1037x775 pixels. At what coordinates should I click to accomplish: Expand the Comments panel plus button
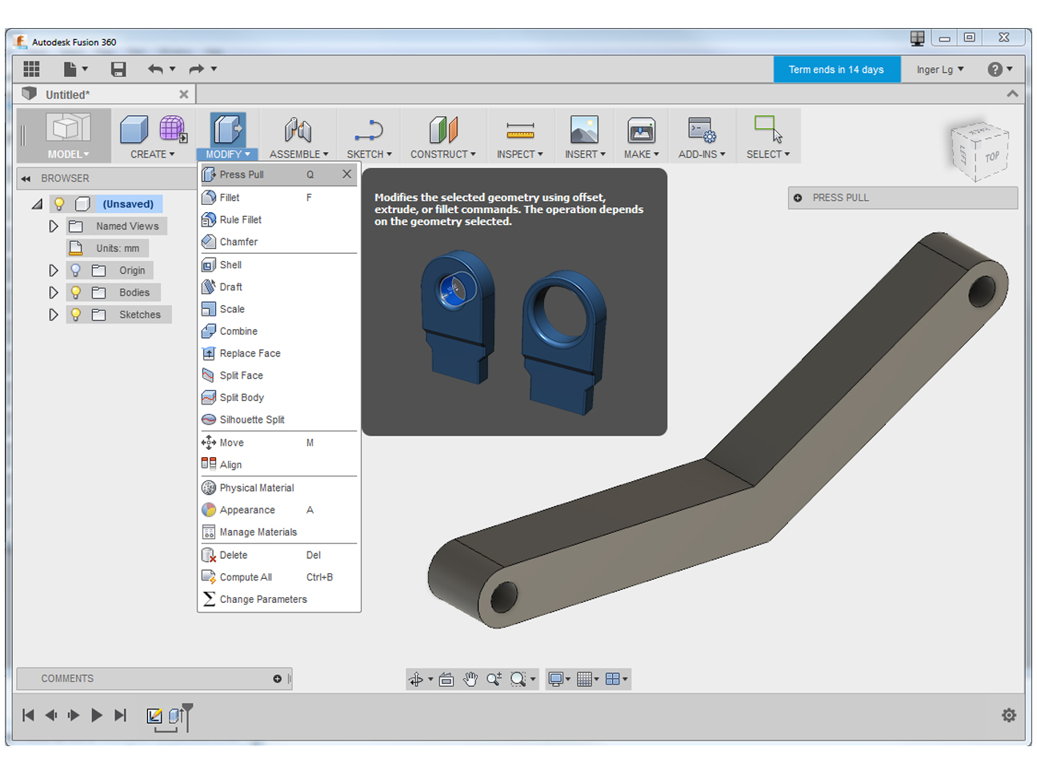[x=278, y=679]
